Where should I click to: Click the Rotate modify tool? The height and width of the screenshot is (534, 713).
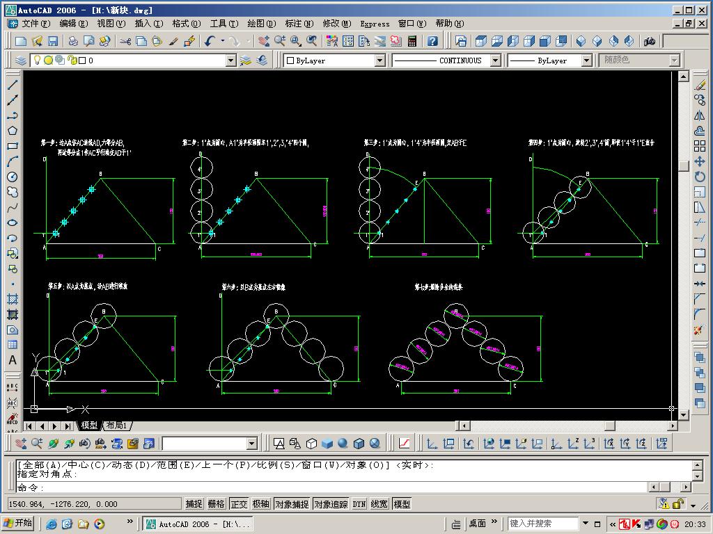point(700,177)
